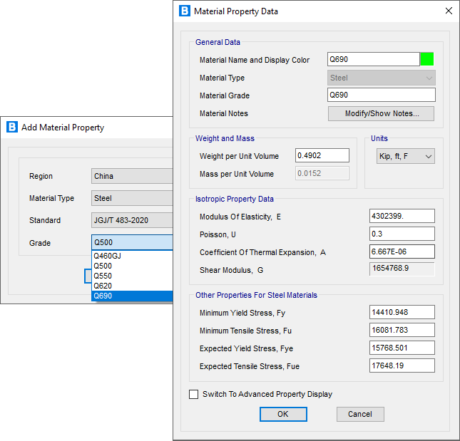Image resolution: width=460 pixels, height=441 pixels.
Task: Select Q690 in the grade list
Action: (x=132, y=296)
